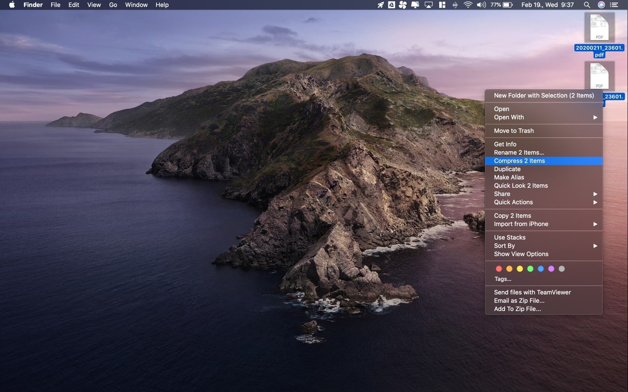The width and height of the screenshot is (628, 392).
Task: Open Spotlight search
Action: tap(587, 5)
